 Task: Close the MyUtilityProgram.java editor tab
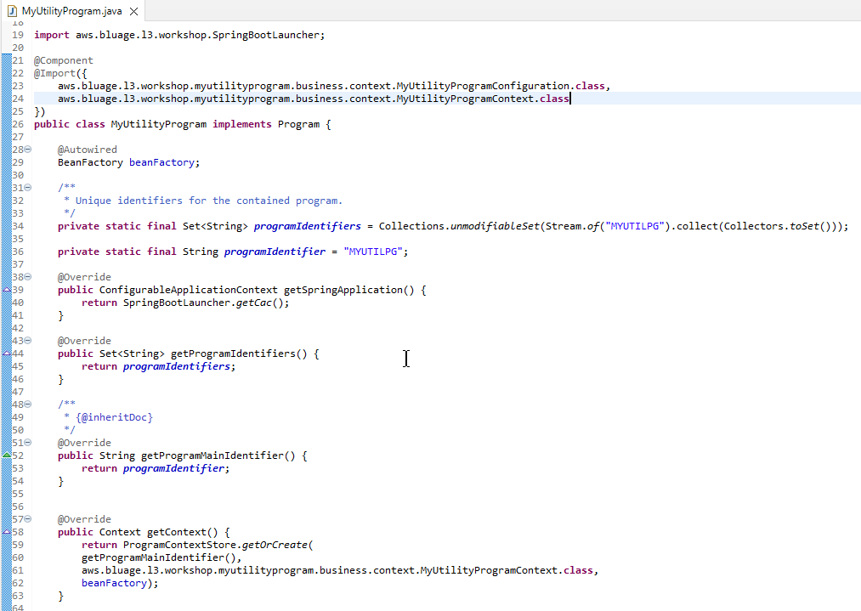133,10
